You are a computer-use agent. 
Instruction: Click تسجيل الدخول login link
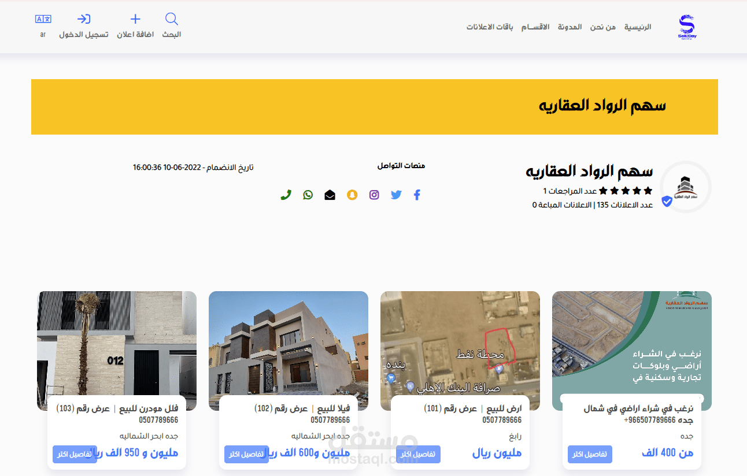point(84,35)
